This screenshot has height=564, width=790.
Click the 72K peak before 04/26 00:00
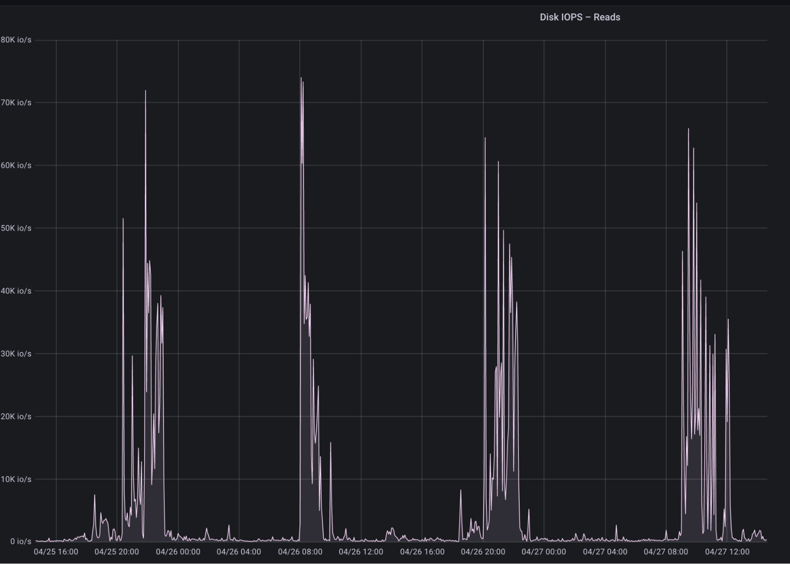pyautogui.click(x=145, y=91)
